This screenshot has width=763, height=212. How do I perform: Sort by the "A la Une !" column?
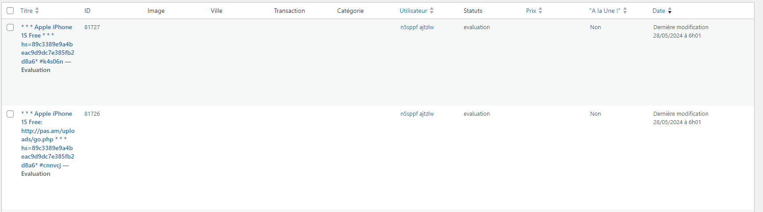pyautogui.click(x=605, y=11)
